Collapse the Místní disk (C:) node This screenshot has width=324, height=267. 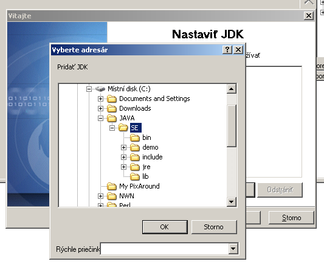pos(89,89)
